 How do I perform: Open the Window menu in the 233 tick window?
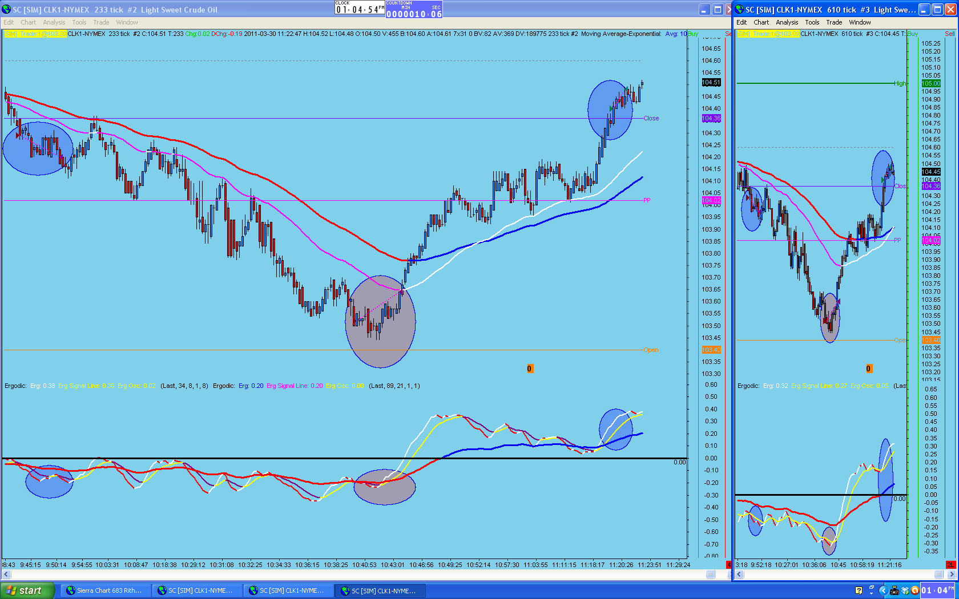point(127,22)
